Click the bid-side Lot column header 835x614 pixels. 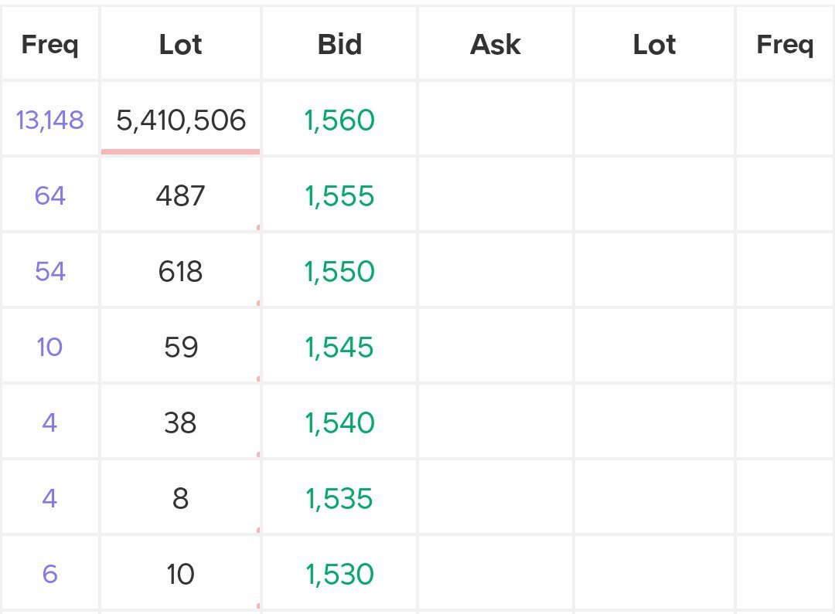[180, 44]
